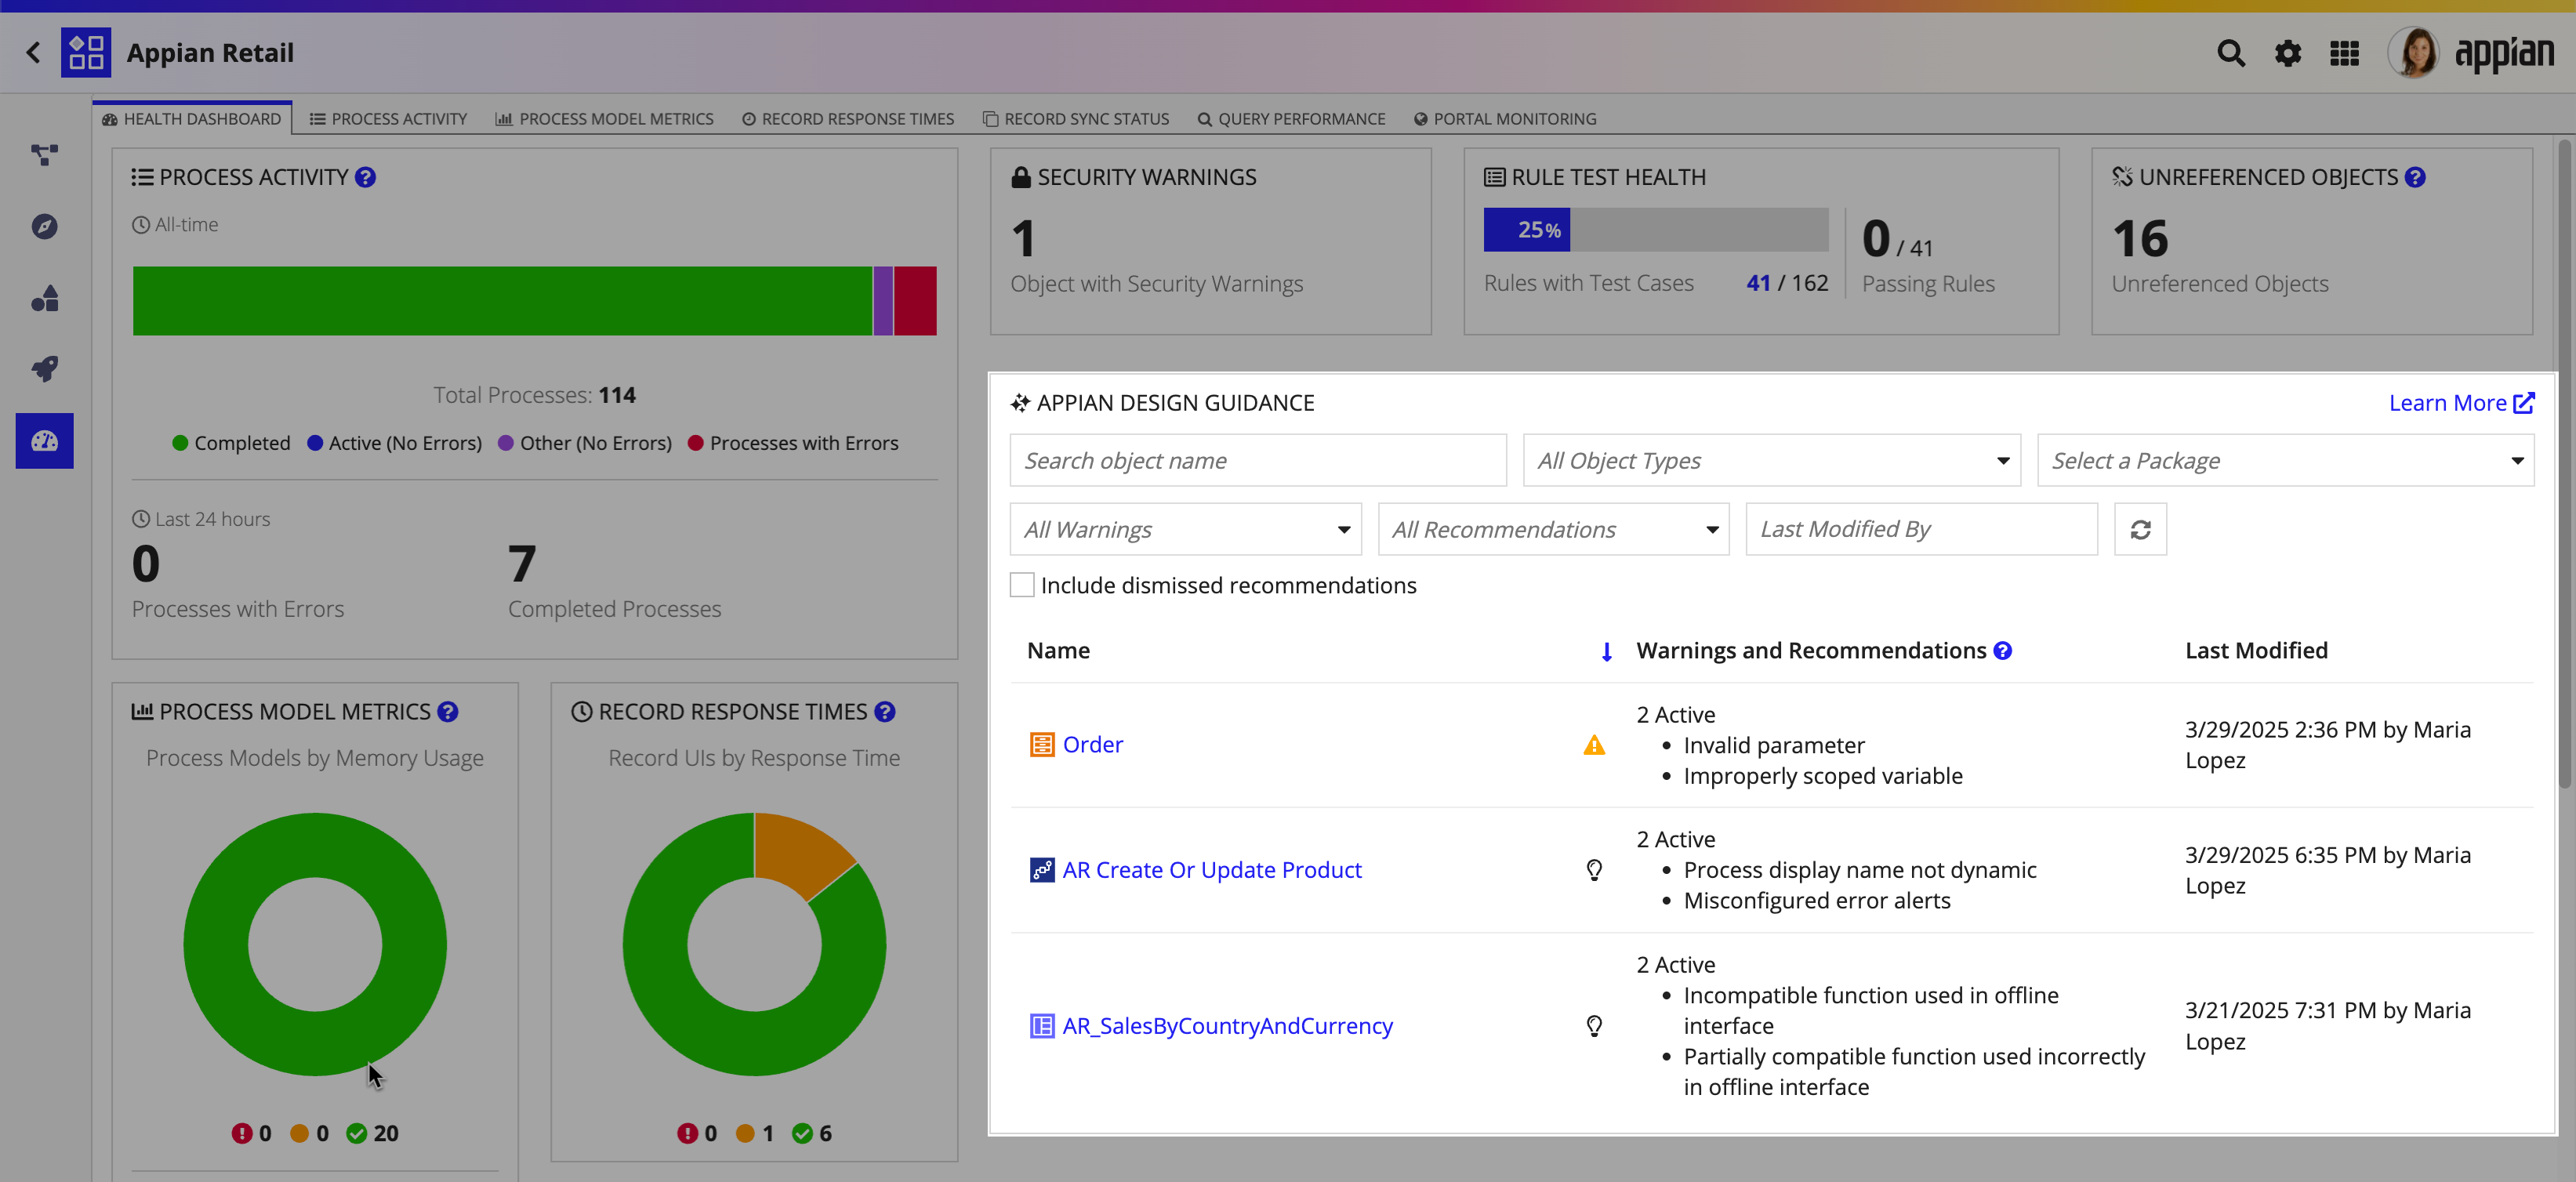This screenshot has height=1182, width=2576.
Task: Expand the Select a Package dropdown
Action: pos(2285,460)
